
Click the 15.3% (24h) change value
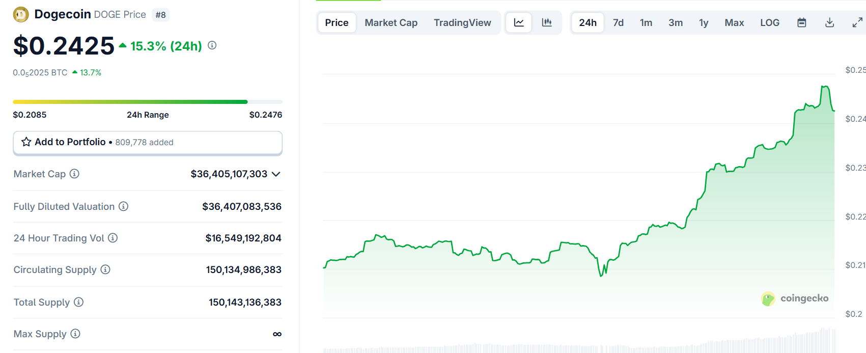click(x=166, y=46)
